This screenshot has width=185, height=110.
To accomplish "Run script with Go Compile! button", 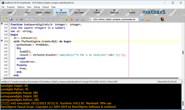I will pyautogui.click(x=61, y=12).
